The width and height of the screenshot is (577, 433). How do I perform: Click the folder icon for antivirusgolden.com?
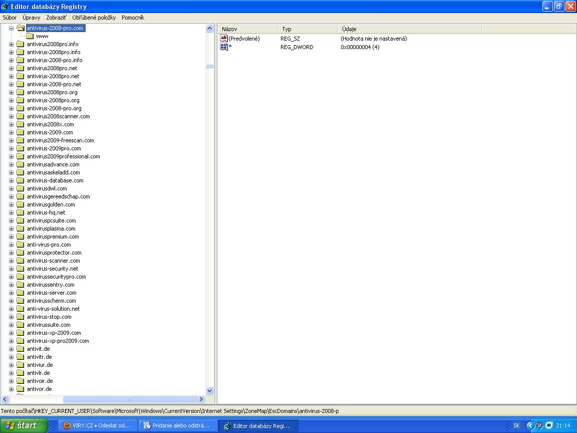point(21,204)
